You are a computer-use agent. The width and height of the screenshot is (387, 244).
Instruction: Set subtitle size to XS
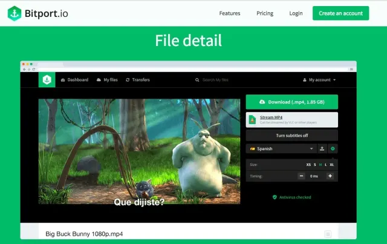(x=308, y=165)
